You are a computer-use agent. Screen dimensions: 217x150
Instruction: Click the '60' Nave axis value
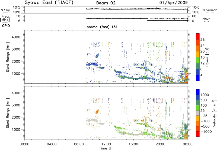pyautogui.click(x=194, y=16)
